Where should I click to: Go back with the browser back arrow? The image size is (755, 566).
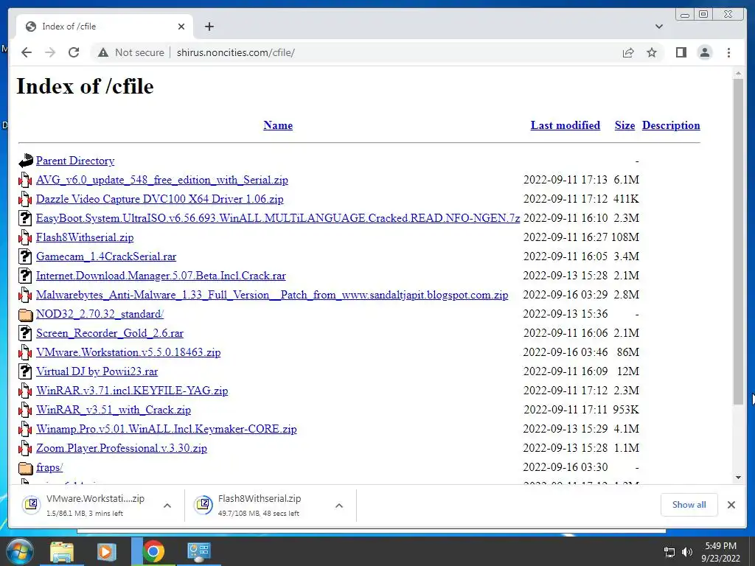pyautogui.click(x=27, y=52)
